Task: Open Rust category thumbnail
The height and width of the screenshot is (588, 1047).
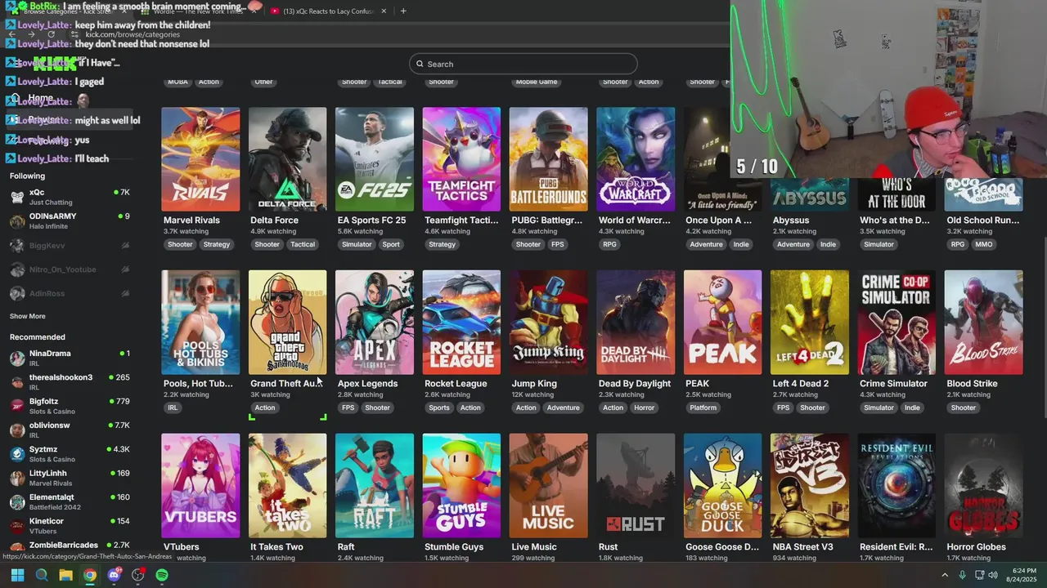Action: point(636,486)
